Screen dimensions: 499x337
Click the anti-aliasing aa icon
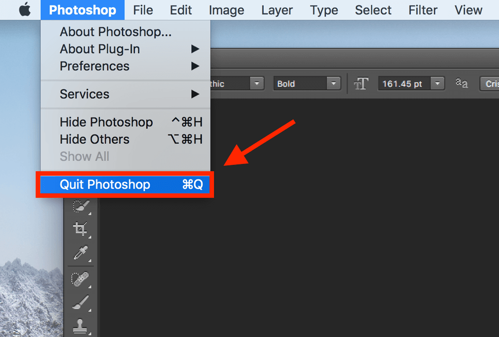462,83
